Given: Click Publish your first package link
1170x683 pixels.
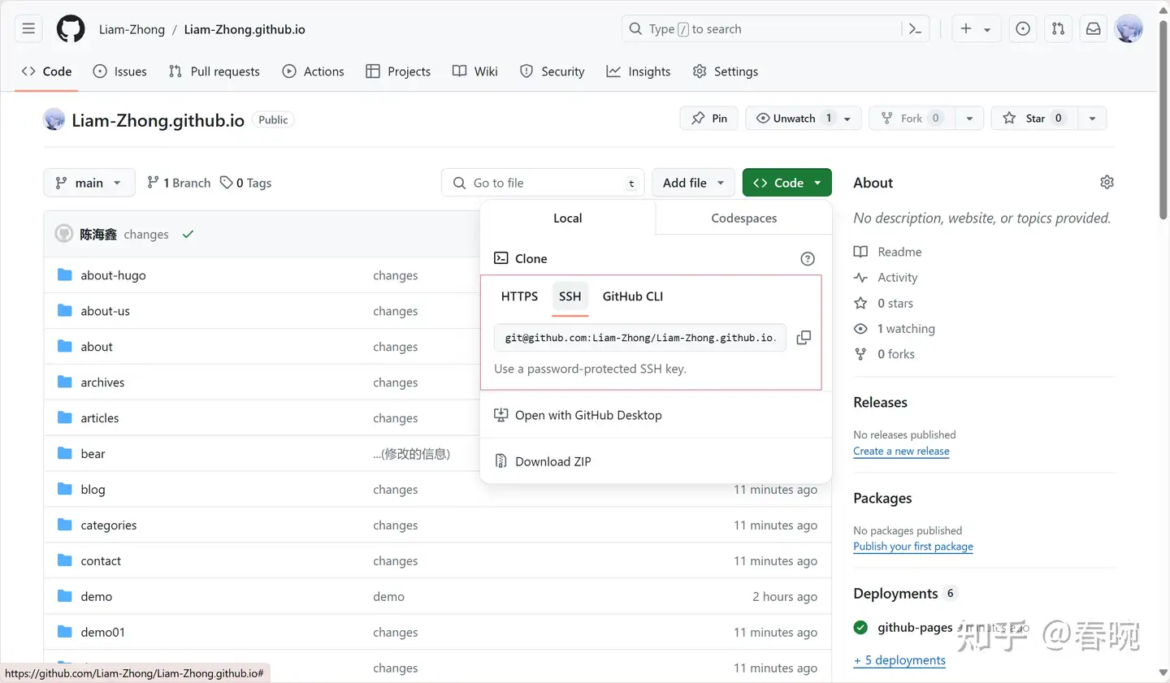Looking at the screenshot, I should pyautogui.click(x=913, y=547).
